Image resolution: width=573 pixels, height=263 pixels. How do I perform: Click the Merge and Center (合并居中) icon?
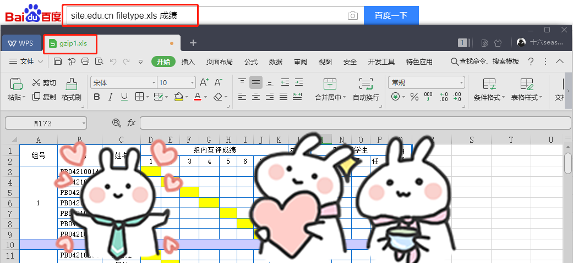pos(330,84)
